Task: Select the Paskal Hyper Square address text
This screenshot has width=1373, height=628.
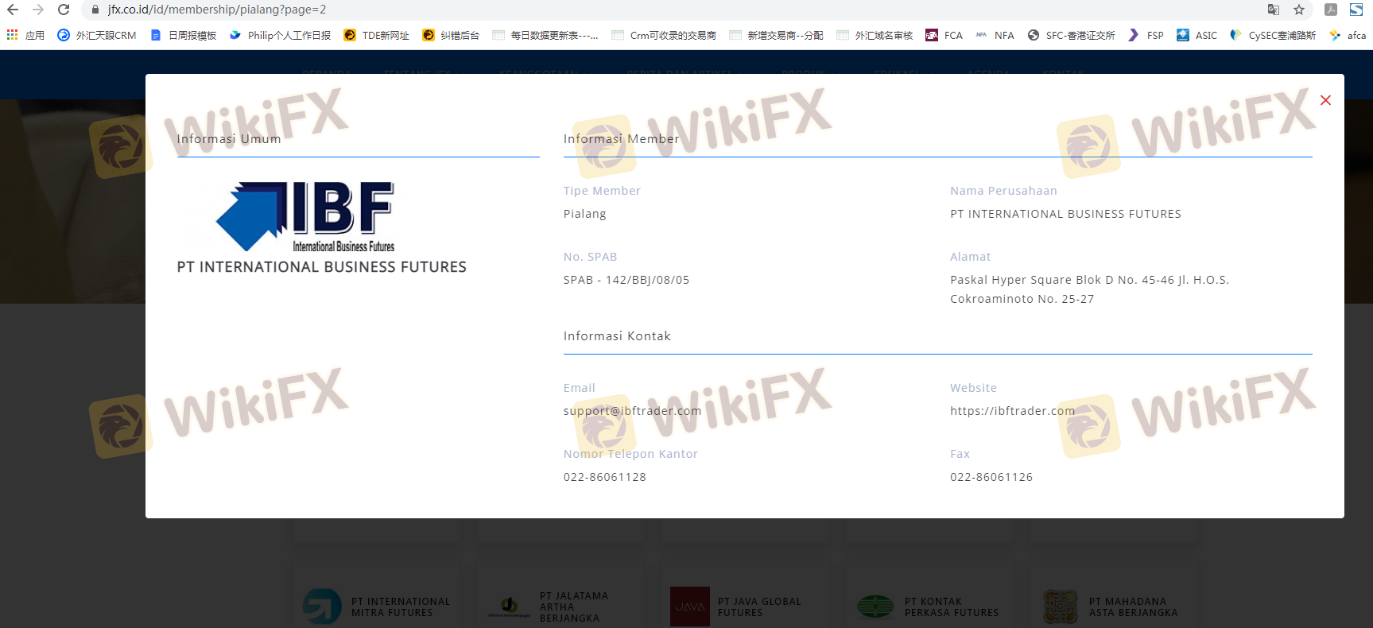Action: (x=1089, y=289)
